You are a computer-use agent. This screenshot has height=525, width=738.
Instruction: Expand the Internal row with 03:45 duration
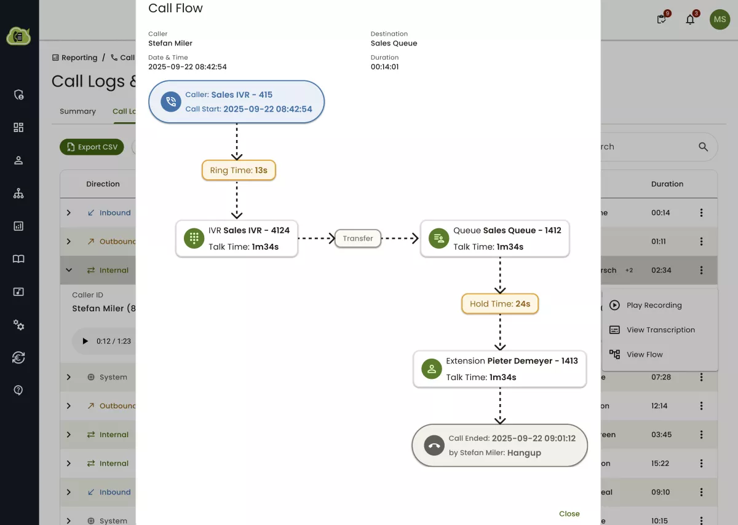[x=69, y=435]
